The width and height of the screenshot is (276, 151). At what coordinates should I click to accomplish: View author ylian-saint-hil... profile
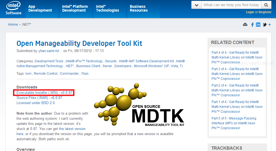(50, 51)
